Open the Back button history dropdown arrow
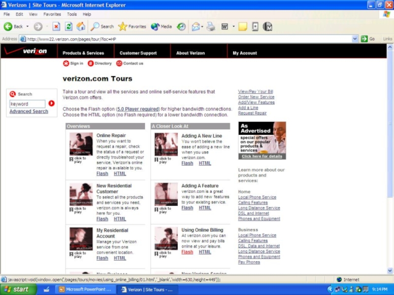The image size is (394, 295). 28,27
